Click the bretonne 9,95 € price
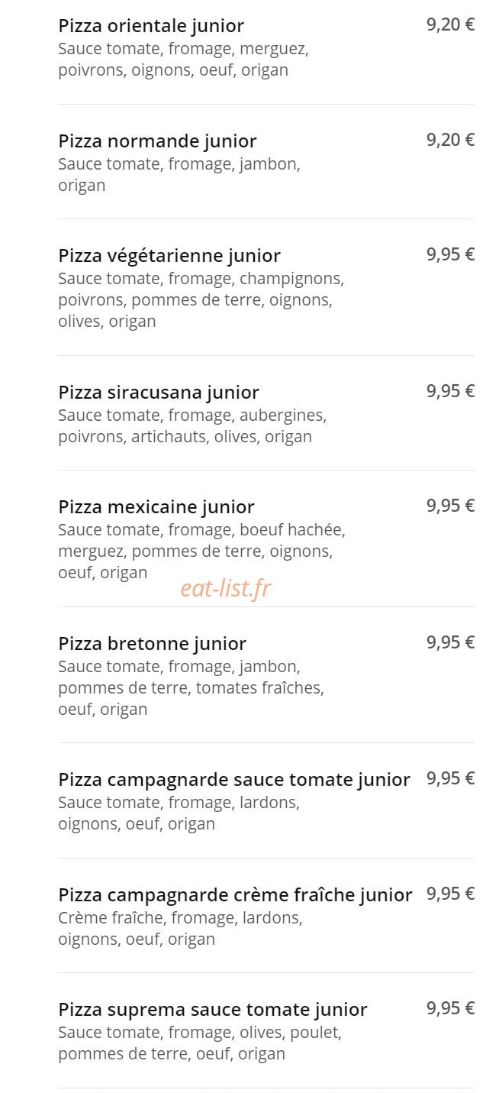 [450, 642]
